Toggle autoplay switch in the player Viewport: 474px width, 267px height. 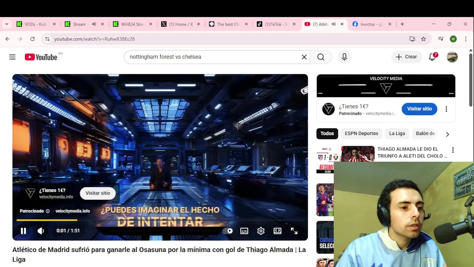(228, 231)
